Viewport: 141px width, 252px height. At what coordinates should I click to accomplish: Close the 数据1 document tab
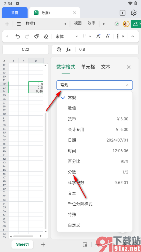74,13
